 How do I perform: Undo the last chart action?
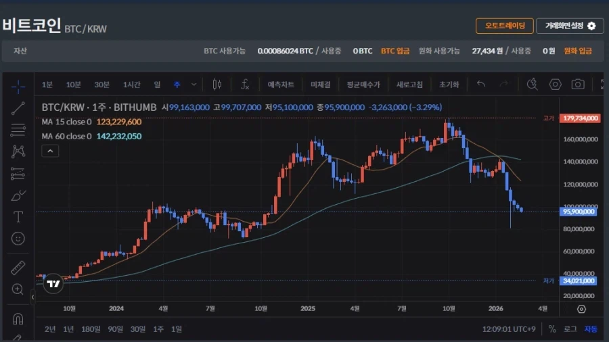(481, 84)
